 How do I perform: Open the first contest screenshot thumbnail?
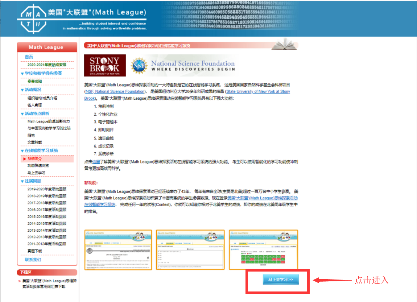point(118,250)
